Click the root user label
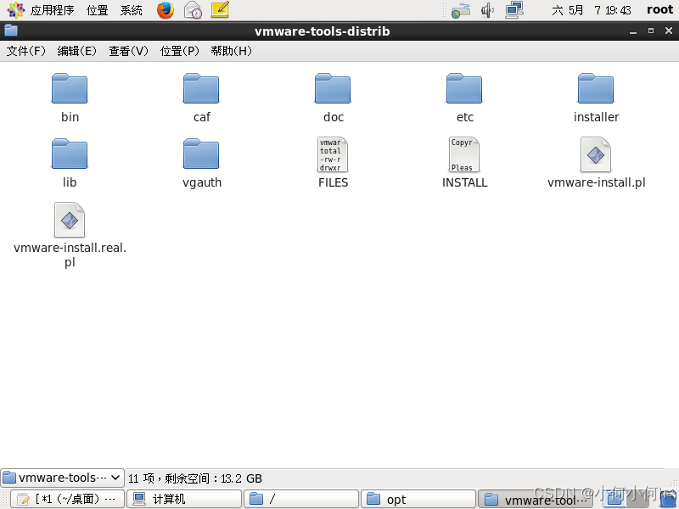679x509 pixels. (659, 9)
